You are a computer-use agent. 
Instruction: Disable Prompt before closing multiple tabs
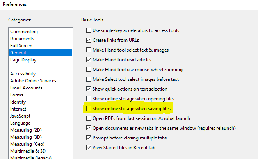click(x=89, y=138)
